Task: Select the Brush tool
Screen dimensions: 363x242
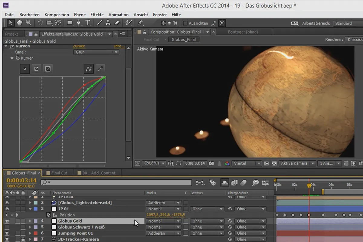Action: click(99, 23)
